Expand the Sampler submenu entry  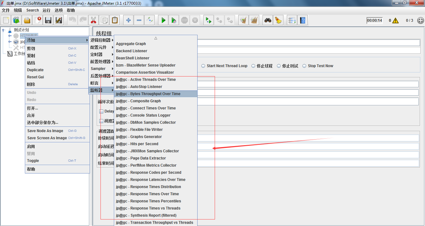(x=102, y=69)
